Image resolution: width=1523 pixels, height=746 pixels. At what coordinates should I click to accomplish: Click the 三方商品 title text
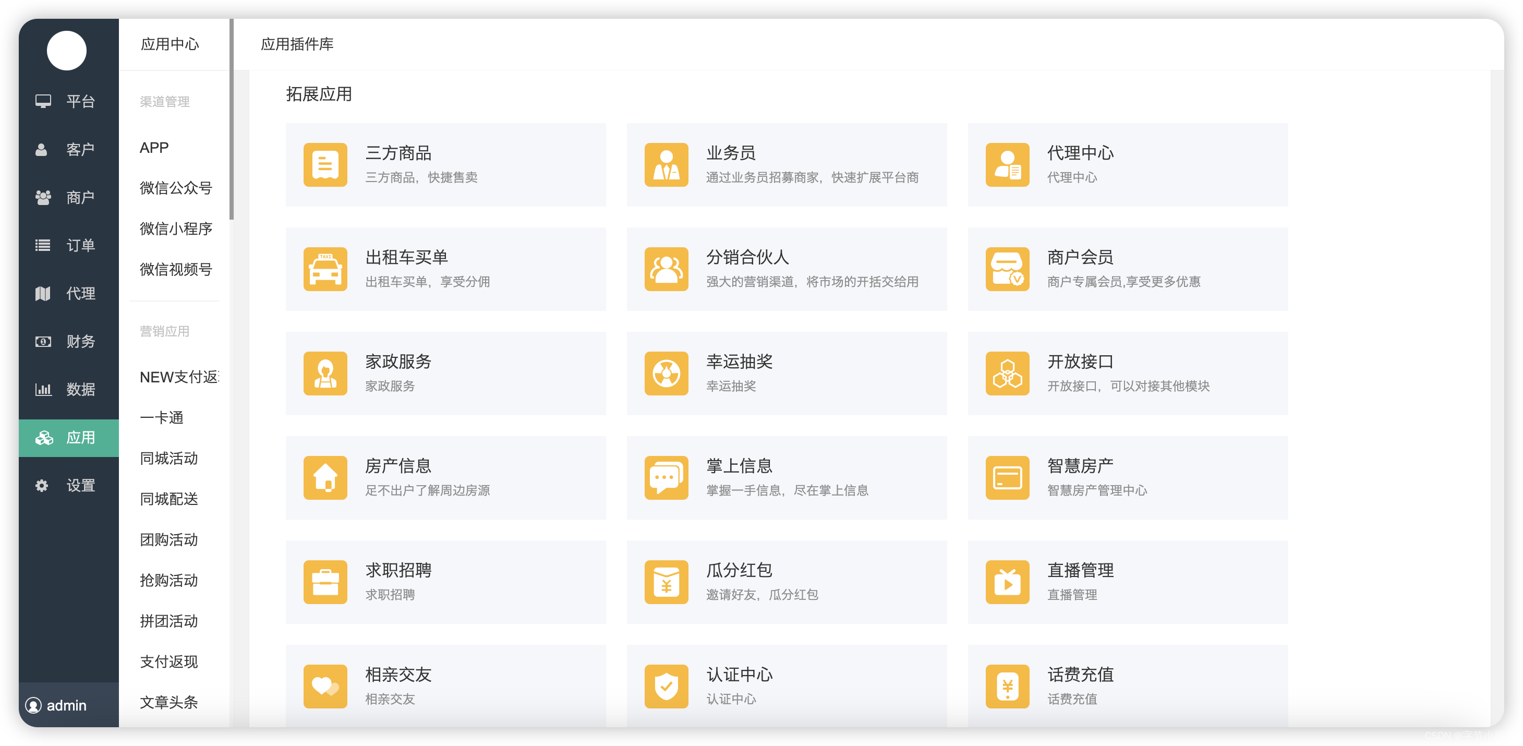point(398,153)
